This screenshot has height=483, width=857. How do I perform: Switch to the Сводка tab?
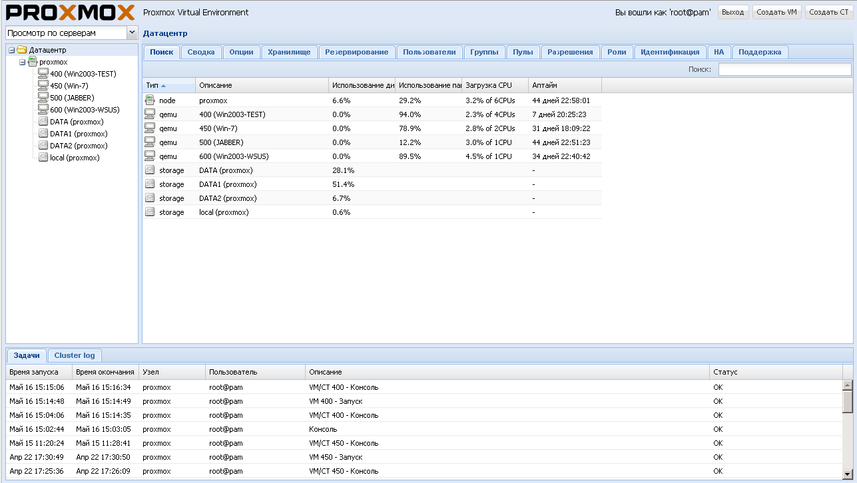coord(201,52)
